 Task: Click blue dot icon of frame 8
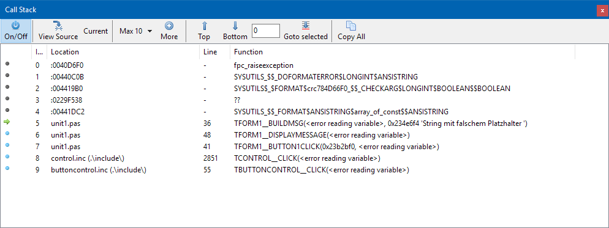7,156
